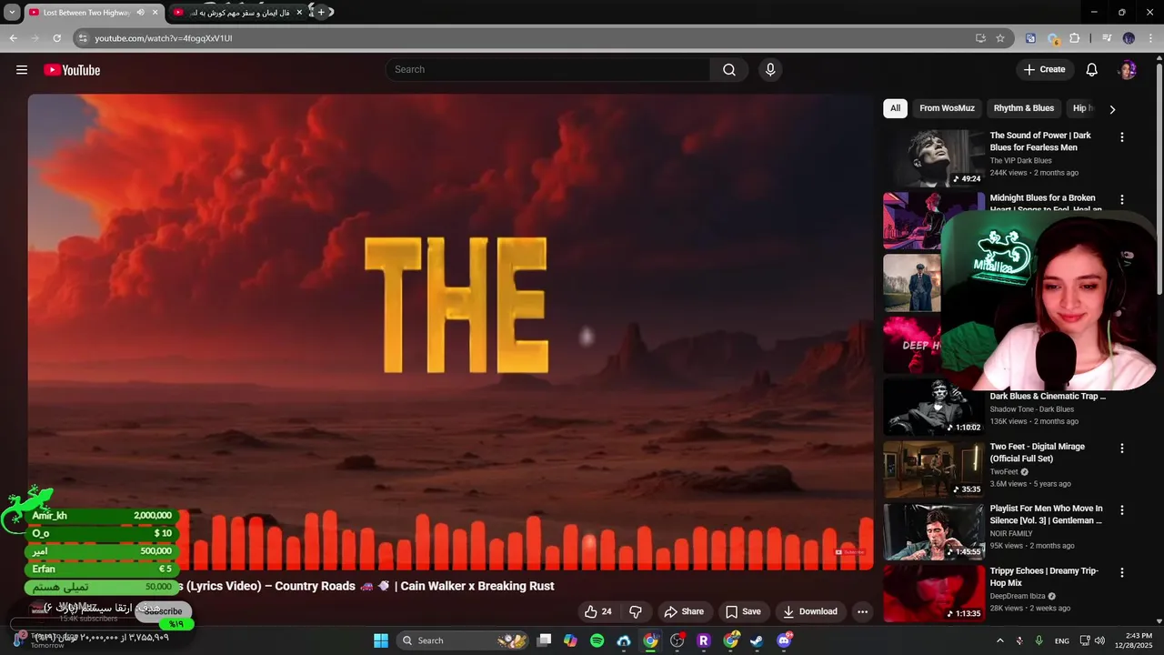Open the YouTube guide hamburger menu
The height and width of the screenshot is (655, 1164).
pos(22,70)
